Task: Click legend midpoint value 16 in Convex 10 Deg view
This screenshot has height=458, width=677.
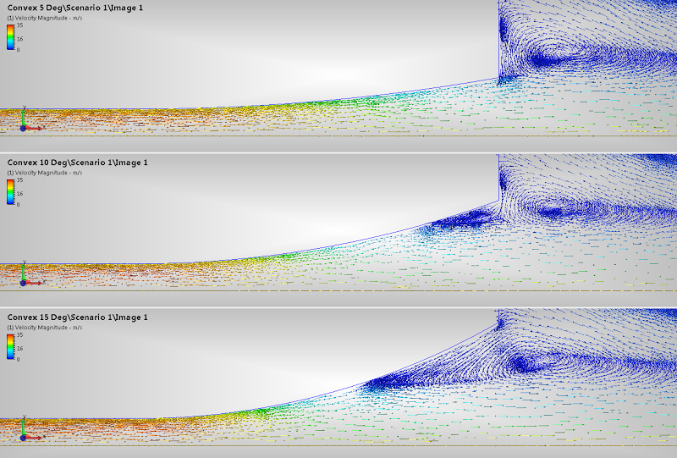Action: click(x=19, y=194)
